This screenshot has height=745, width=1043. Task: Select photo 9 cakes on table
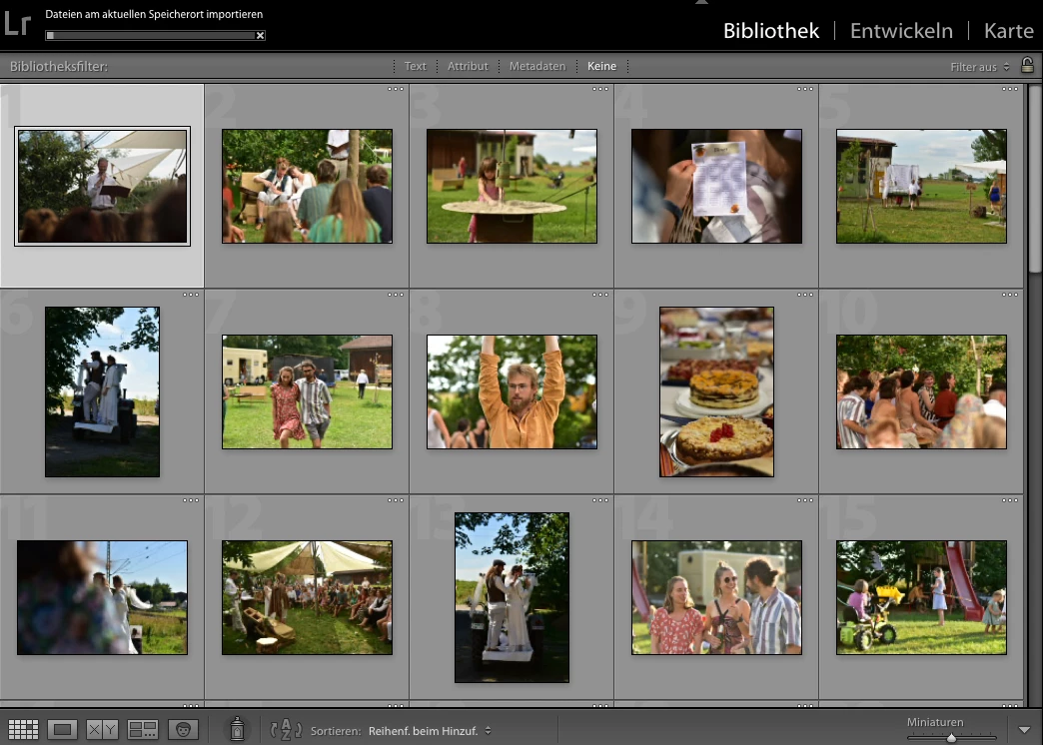(x=716, y=391)
